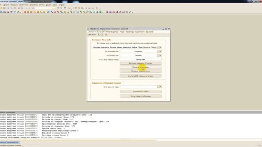Click Опубликовать товары button
This screenshot has height=147, width=262.
pyautogui.click(x=141, y=91)
